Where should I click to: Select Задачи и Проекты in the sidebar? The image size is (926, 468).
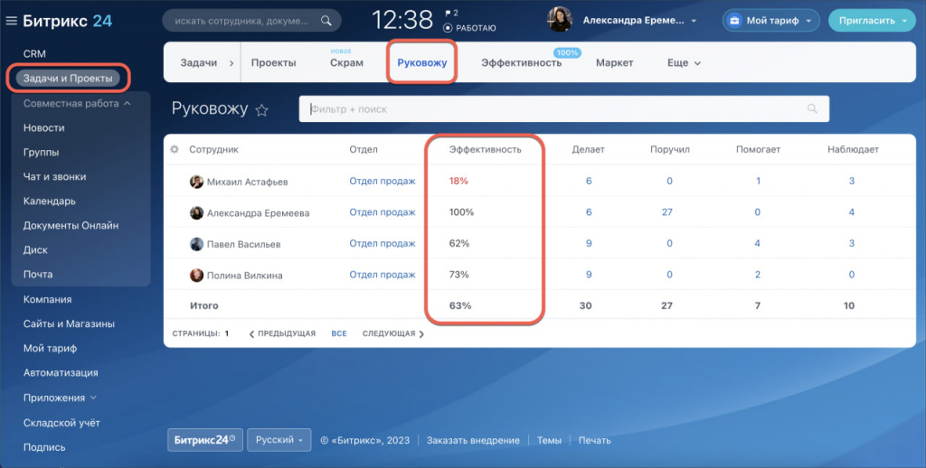[67, 78]
